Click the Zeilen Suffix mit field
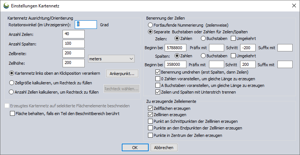 tap(285, 48)
